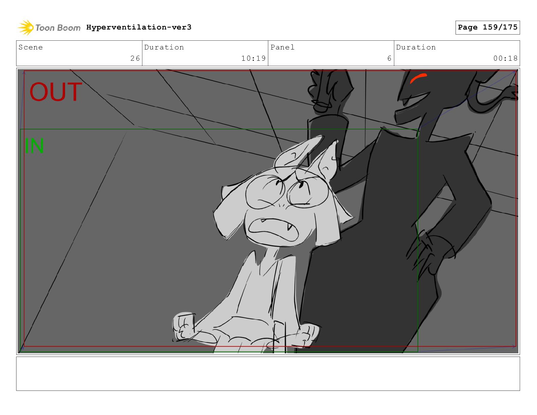
Task: Click the Scene label
Action: (x=31, y=47)
